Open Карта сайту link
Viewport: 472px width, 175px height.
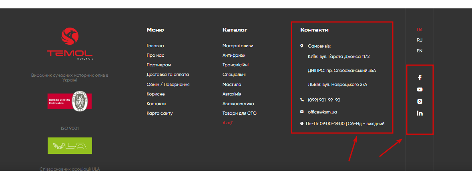160,113
